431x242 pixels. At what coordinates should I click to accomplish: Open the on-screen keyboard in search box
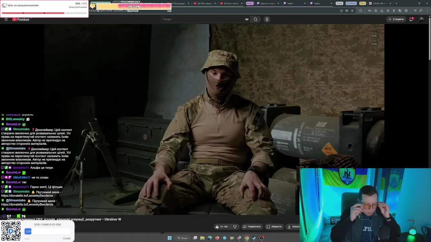point(247,19)
